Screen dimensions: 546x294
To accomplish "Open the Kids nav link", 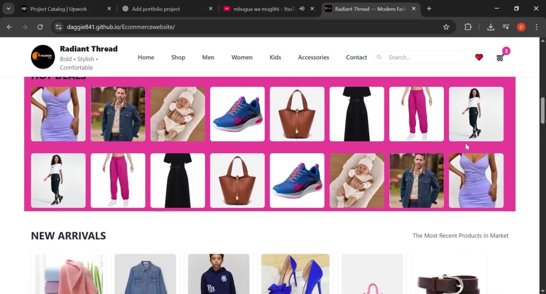I will pos(275,57).
